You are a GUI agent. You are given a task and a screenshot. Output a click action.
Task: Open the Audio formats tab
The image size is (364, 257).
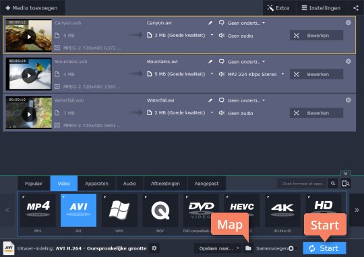pyautogui.click(x=129, y=184)
